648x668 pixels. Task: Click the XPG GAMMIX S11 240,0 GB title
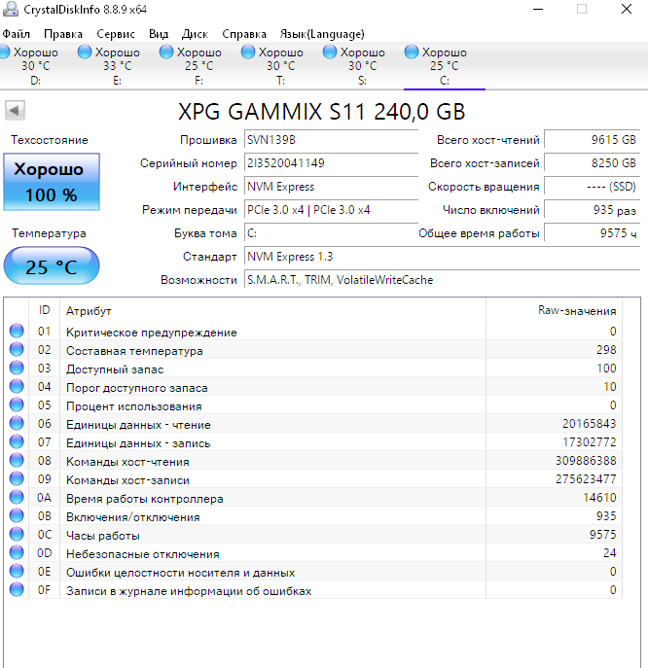[321, 112]
